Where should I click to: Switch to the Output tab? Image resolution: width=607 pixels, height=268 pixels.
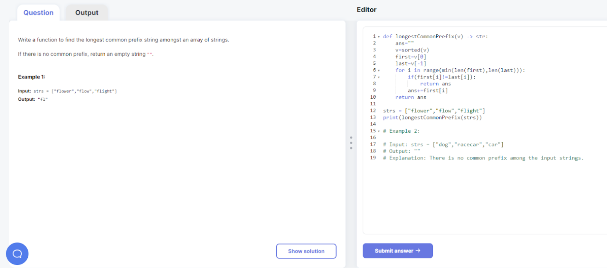point(87,13)
